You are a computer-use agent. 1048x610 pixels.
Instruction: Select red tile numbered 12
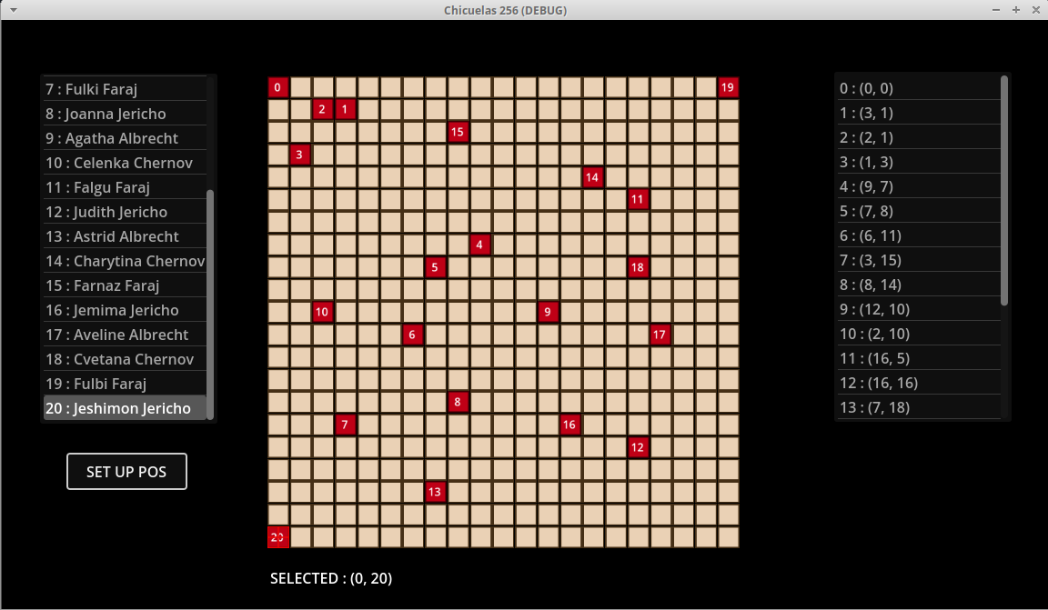(x=638, y=447)
